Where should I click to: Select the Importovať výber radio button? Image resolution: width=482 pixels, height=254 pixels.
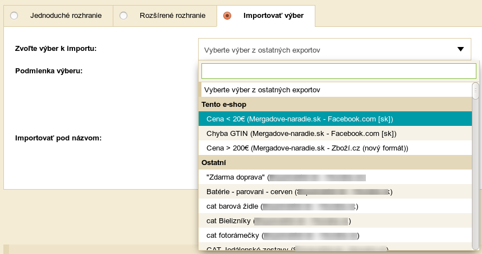(227, 16)
